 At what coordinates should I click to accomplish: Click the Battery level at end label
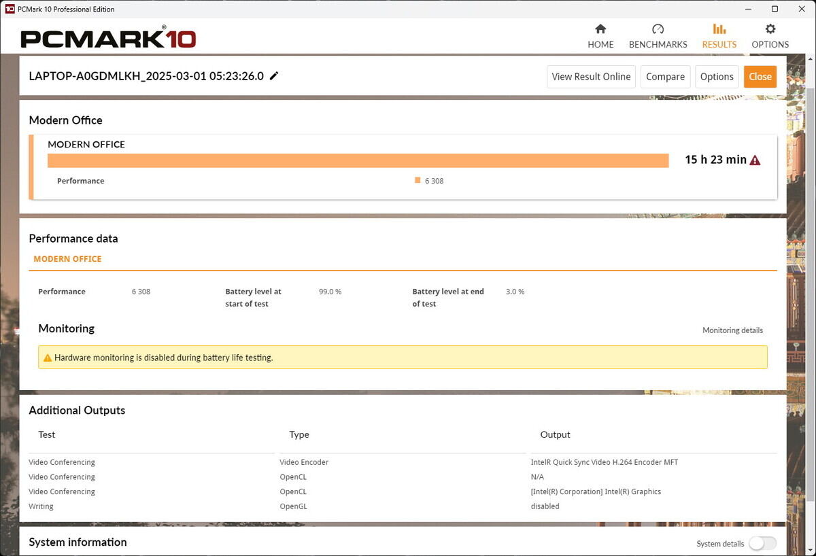click(448, 298)
